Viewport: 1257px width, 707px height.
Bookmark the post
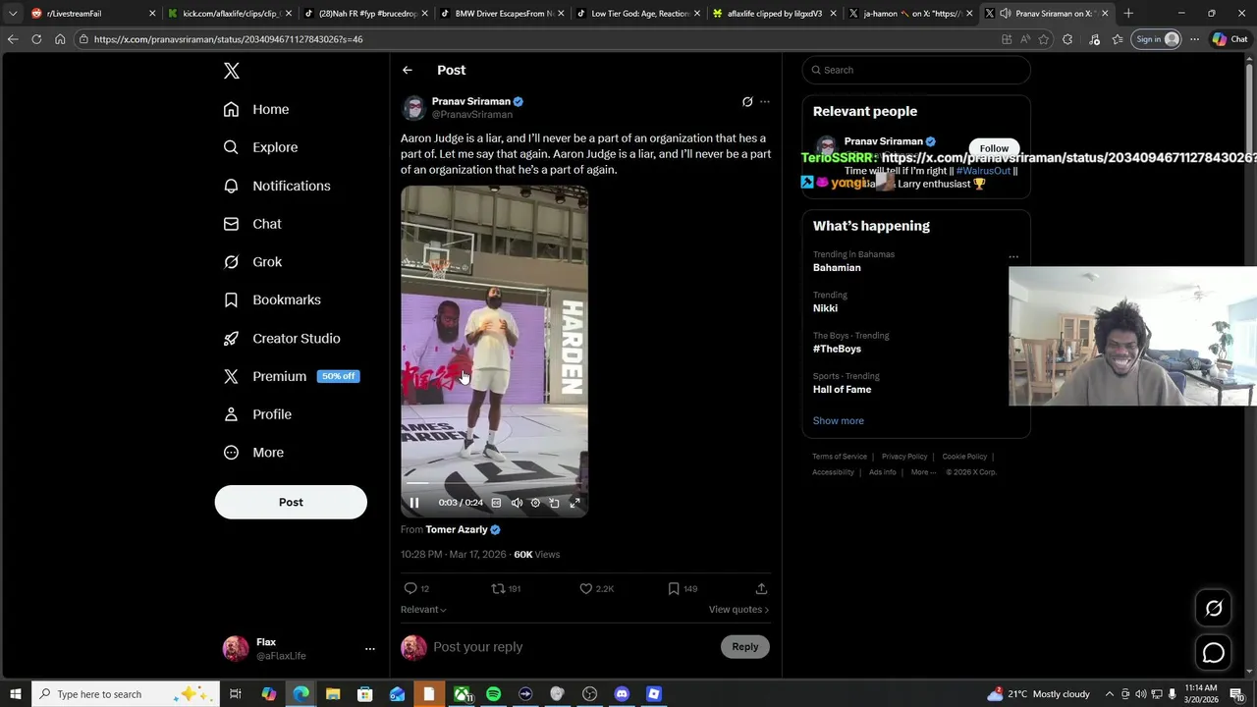[674, 588]
